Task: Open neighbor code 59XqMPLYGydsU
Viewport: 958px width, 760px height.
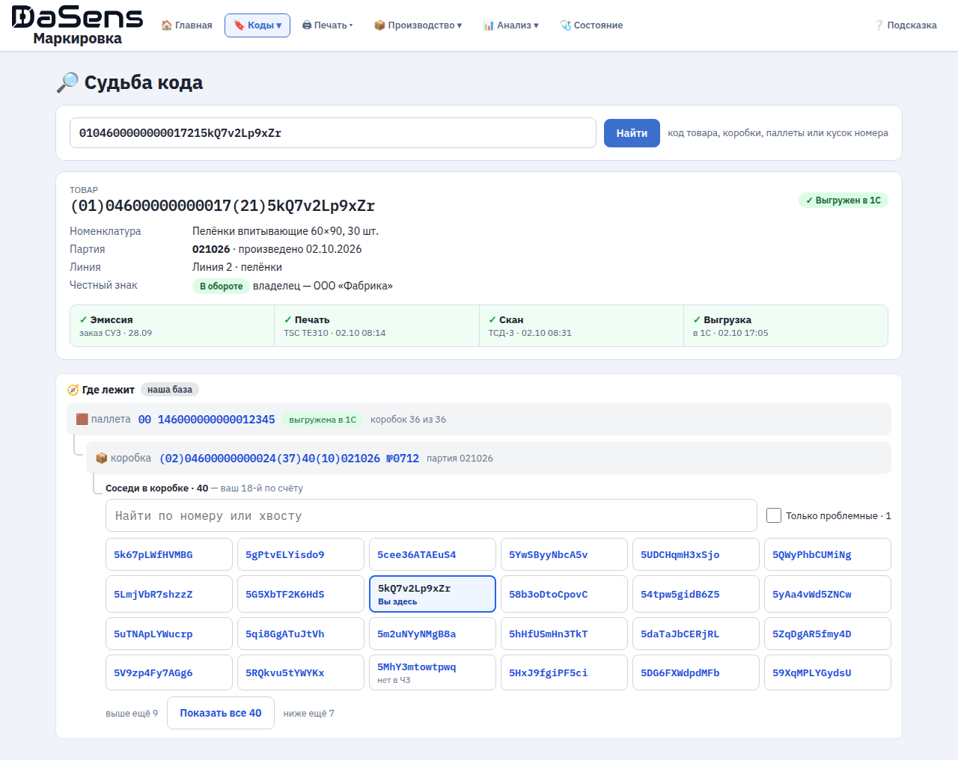Action: pos(828,672)
